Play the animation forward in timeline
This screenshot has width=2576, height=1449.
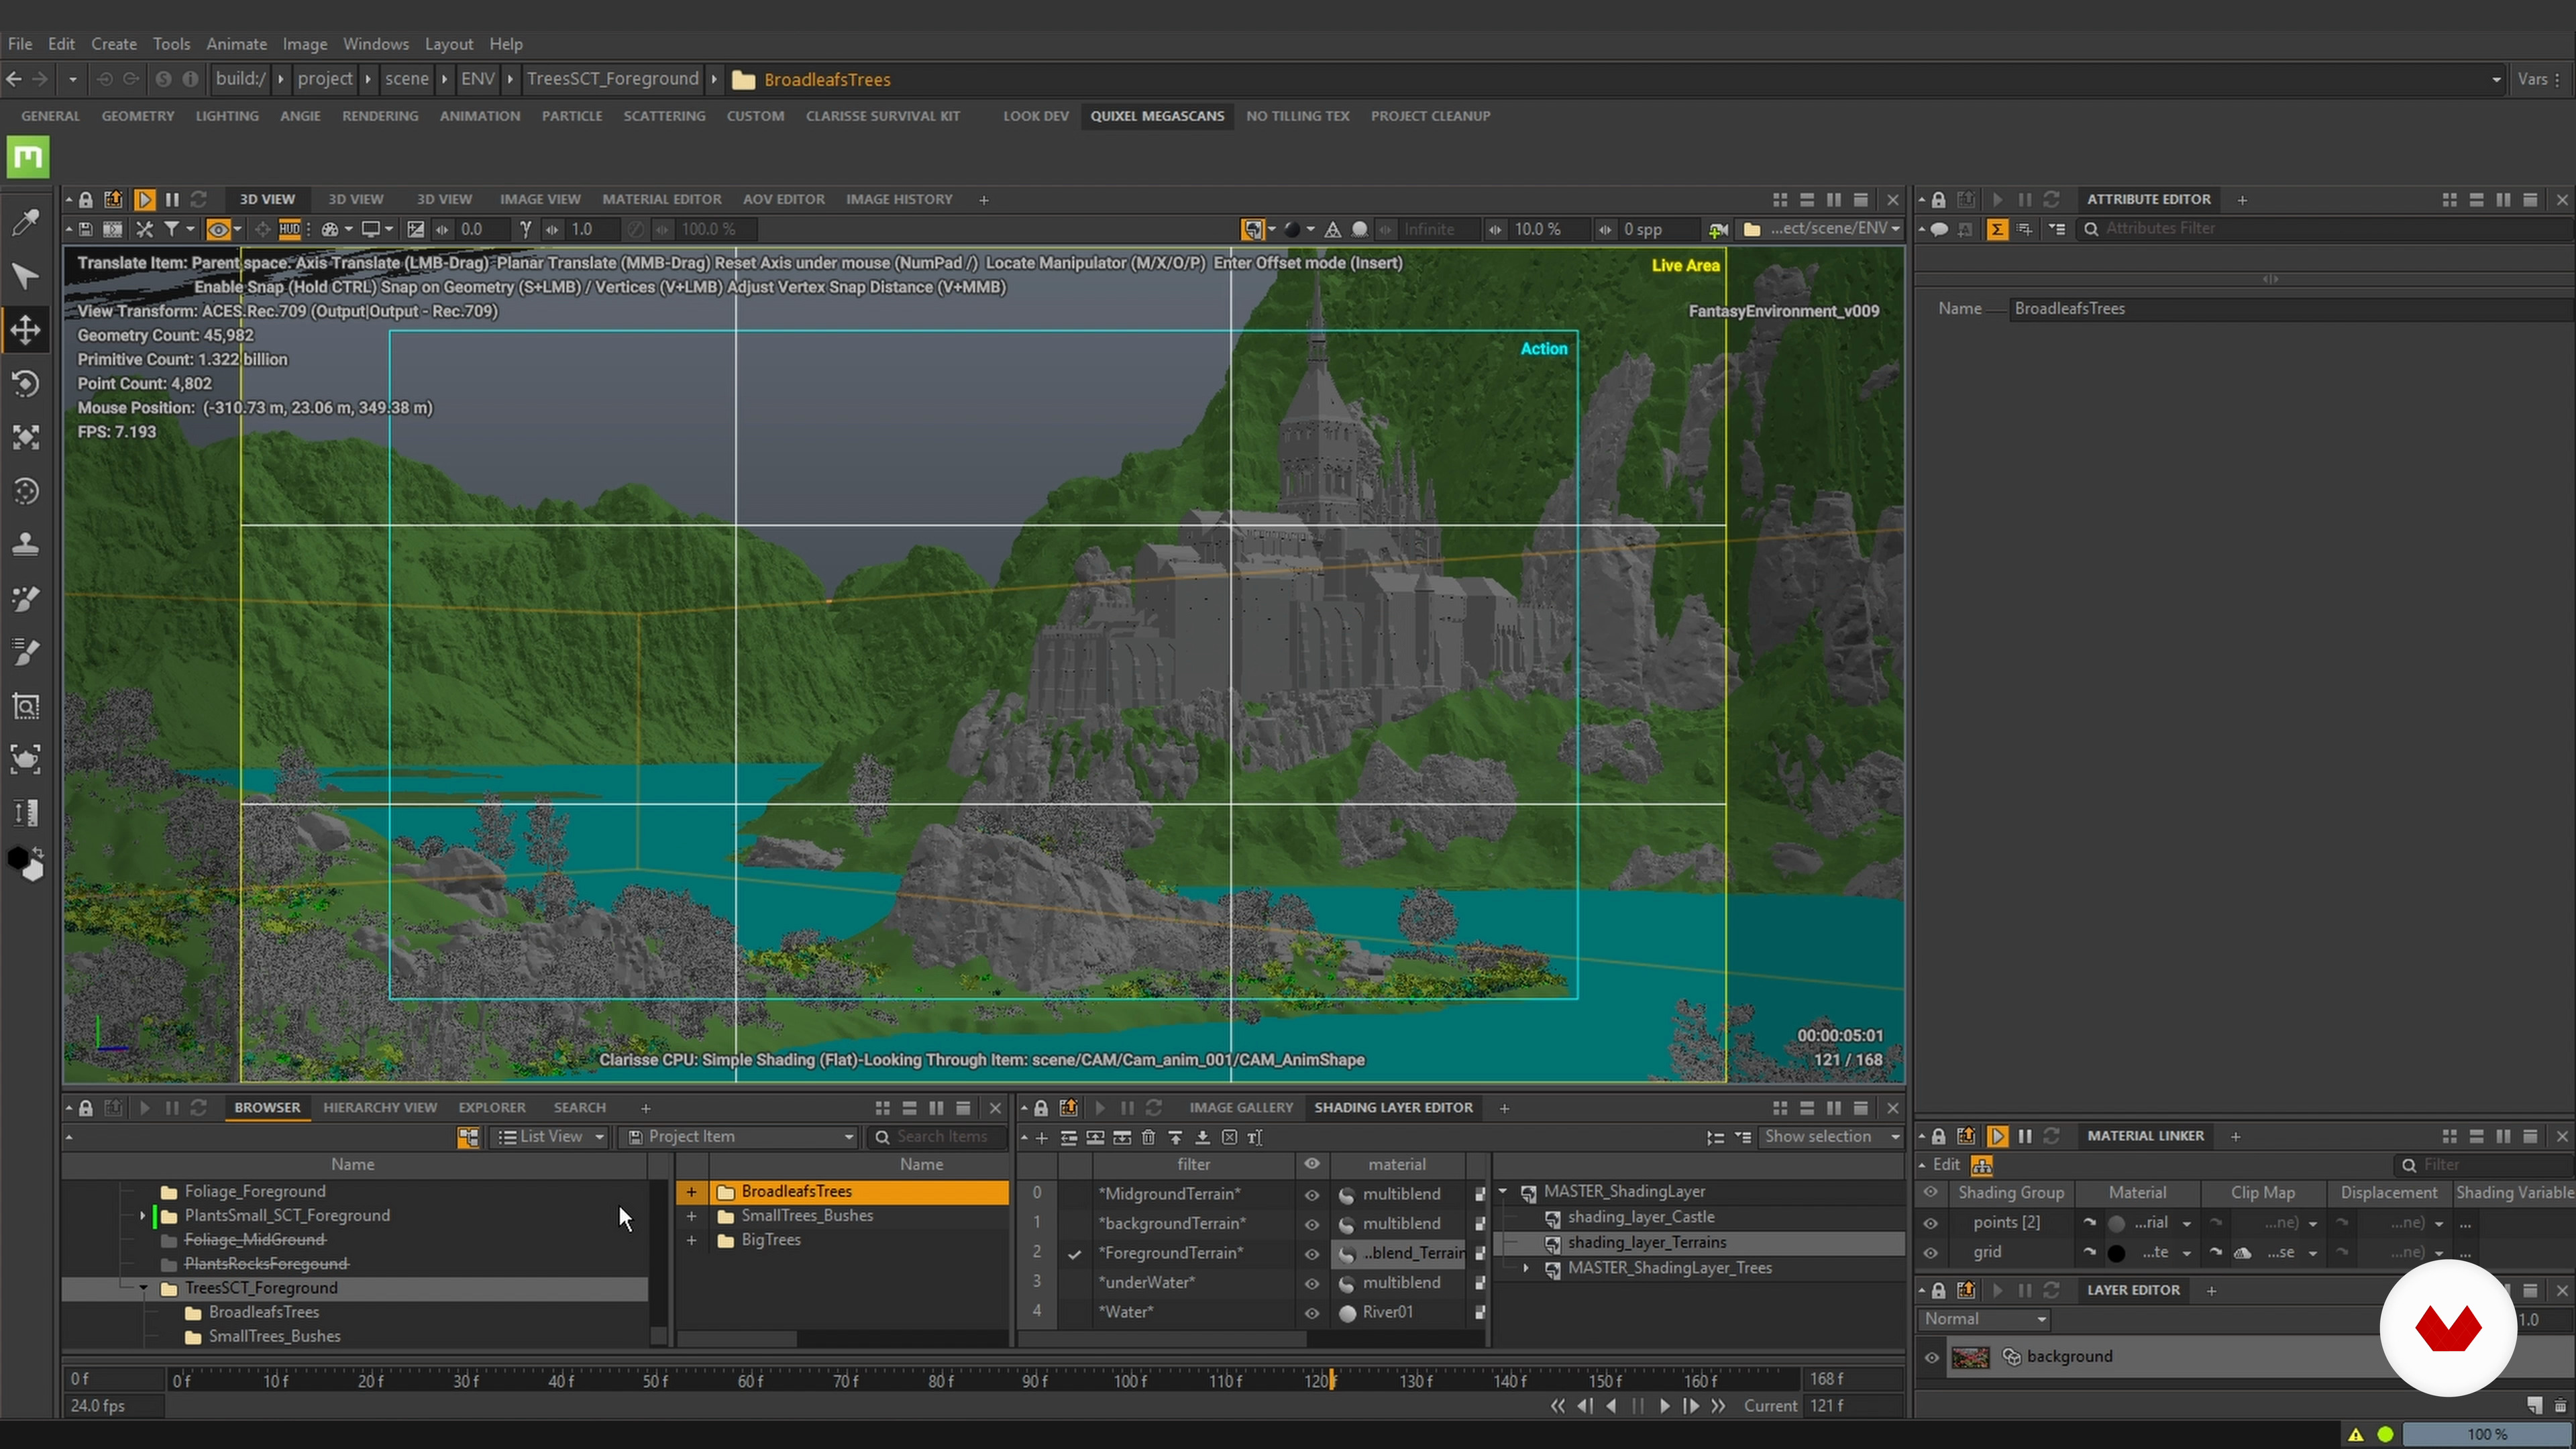coord(1664,1406)
